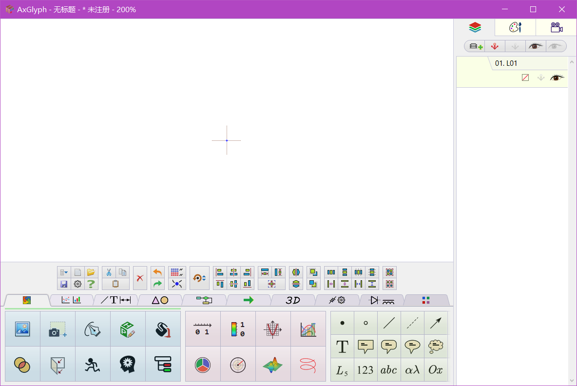The image size is (577, 386).
Task: Insert the abc italic text label
Action: 389,370
